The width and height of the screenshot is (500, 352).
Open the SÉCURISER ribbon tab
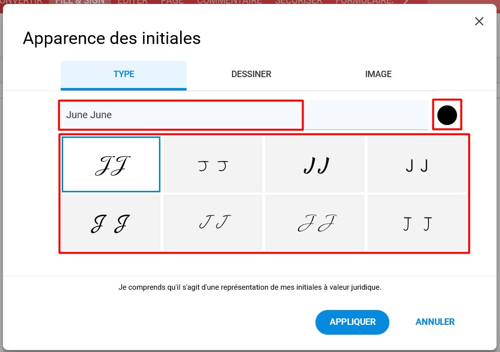click(x=299, y=1)
